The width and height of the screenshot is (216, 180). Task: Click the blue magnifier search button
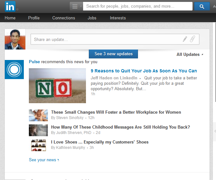coord(202,6)
